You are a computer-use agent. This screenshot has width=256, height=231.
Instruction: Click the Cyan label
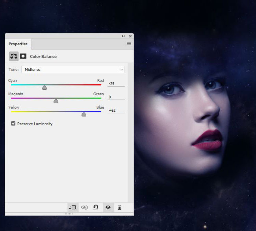click(x=13, y=81)
